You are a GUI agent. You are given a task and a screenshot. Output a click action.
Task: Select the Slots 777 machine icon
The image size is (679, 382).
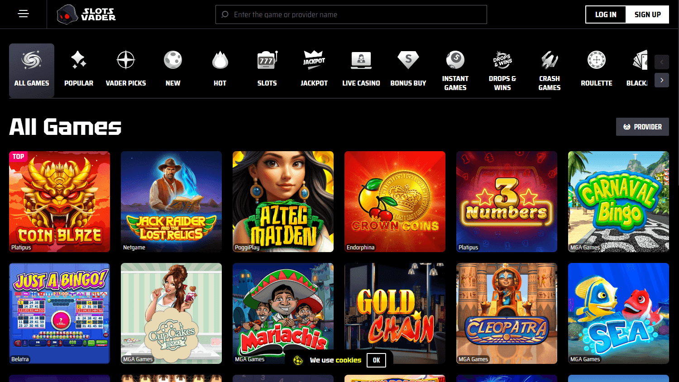click(x=267, y=59)
